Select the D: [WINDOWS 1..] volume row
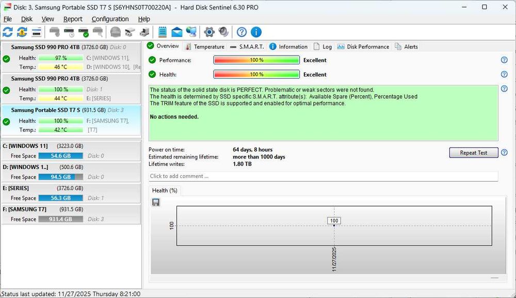The width and height of the screenshot is (516, 298). pos(71,172)
